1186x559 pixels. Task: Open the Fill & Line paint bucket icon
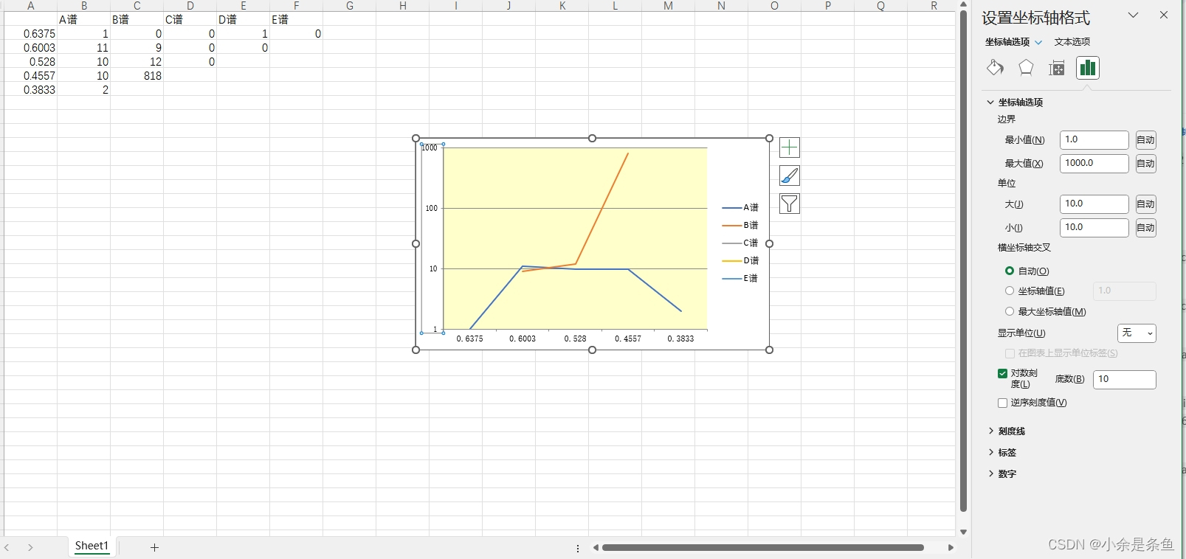[995, 68]
